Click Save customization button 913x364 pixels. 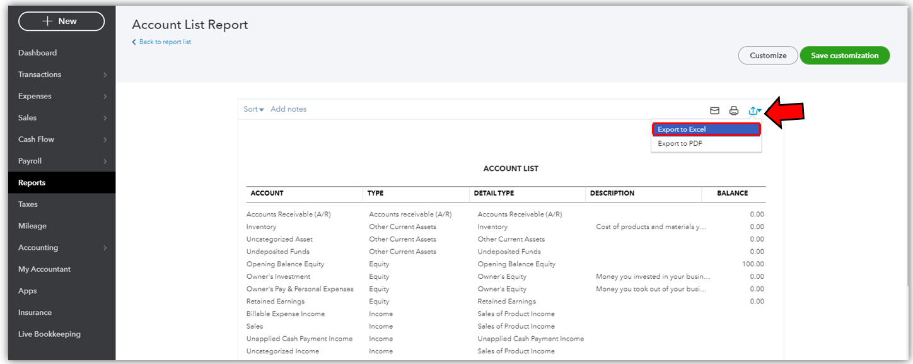(x=844, y=56)
